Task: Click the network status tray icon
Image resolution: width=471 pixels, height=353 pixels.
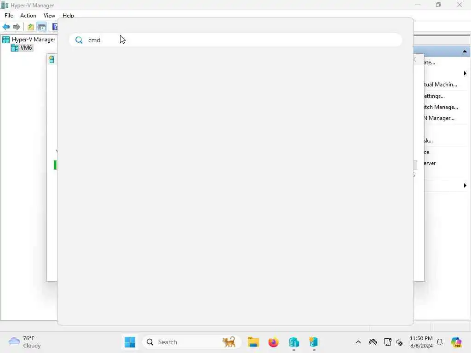Action: click(x=387, y=342)
